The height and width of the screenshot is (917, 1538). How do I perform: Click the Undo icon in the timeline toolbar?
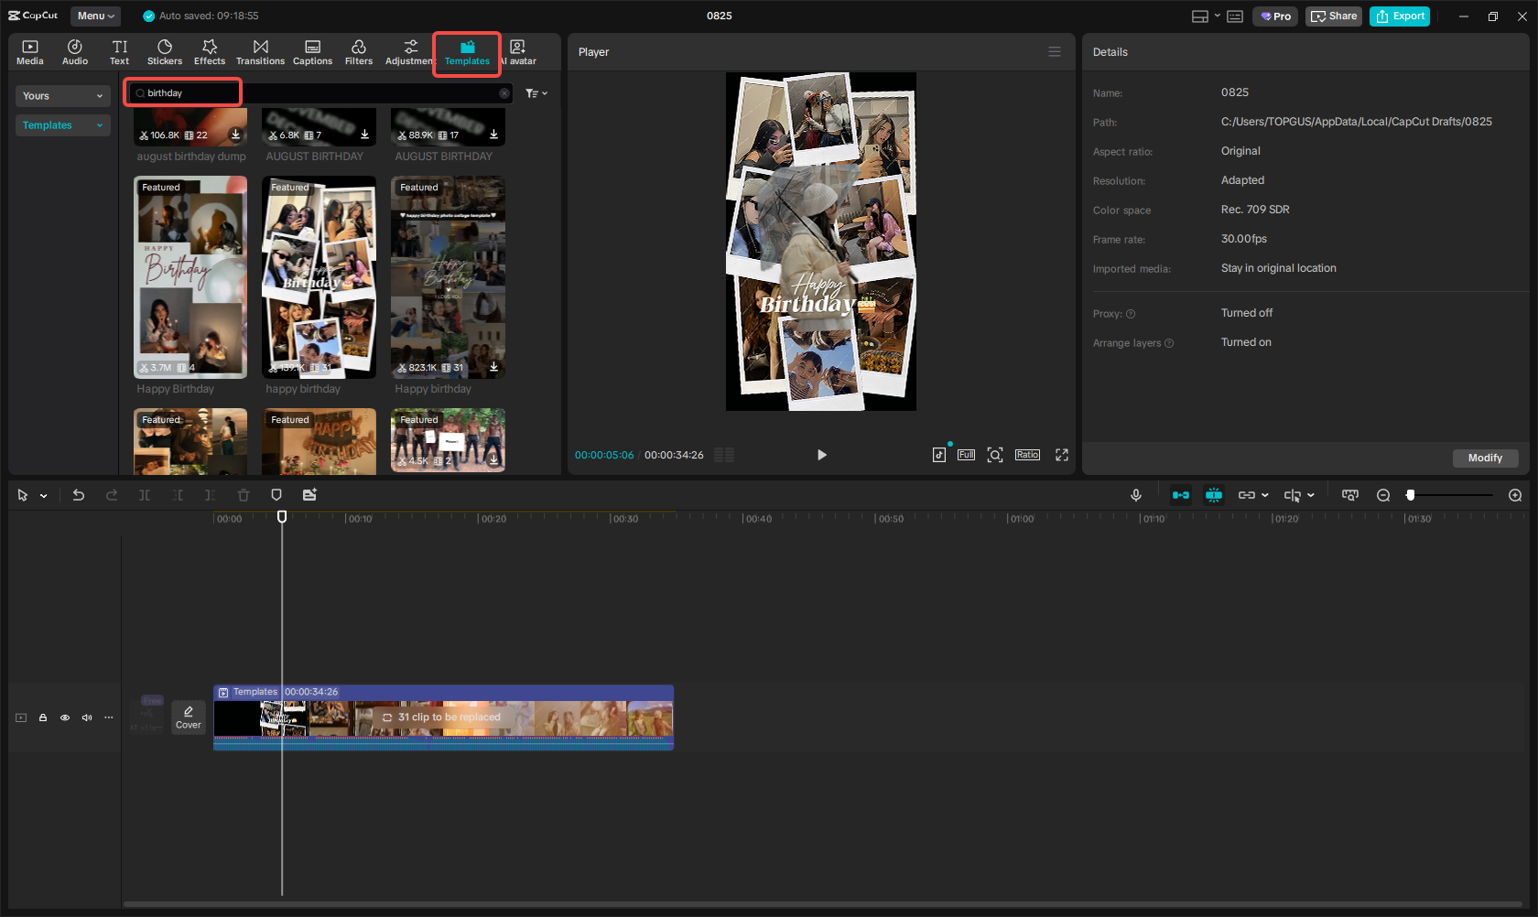[79, 494]
